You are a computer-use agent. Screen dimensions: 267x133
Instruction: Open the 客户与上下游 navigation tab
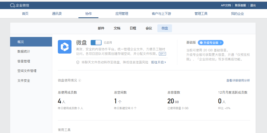click(x=161, y=14)
